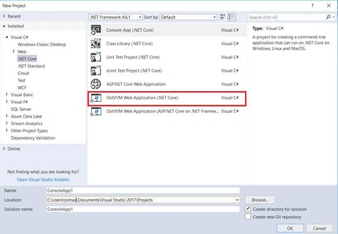Click the Browse... button
The image size is (338, 234).
260,200
